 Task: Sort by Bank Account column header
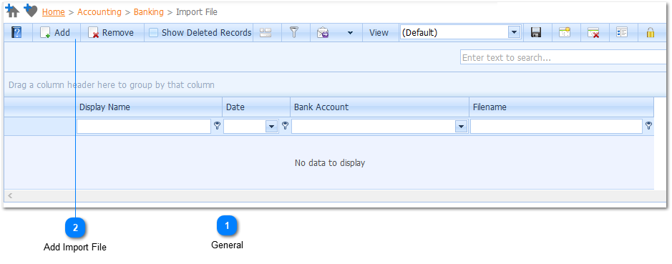pos(380,107)
